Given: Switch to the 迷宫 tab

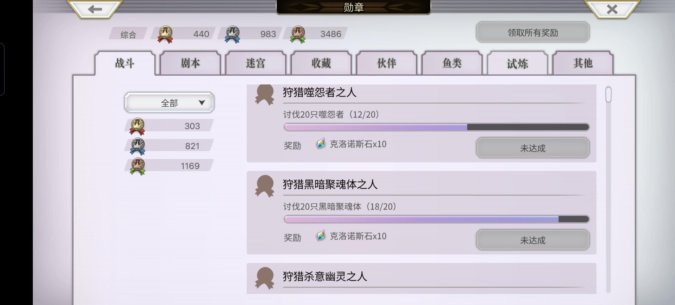Looking at the screenshot, I should 256,63.
